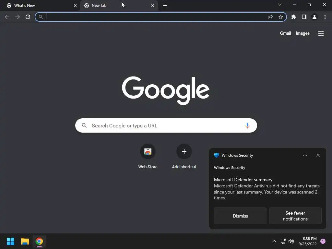332x249 pixels.
Task: Start voice search with the microphone
Action: (x=247, y=125)
